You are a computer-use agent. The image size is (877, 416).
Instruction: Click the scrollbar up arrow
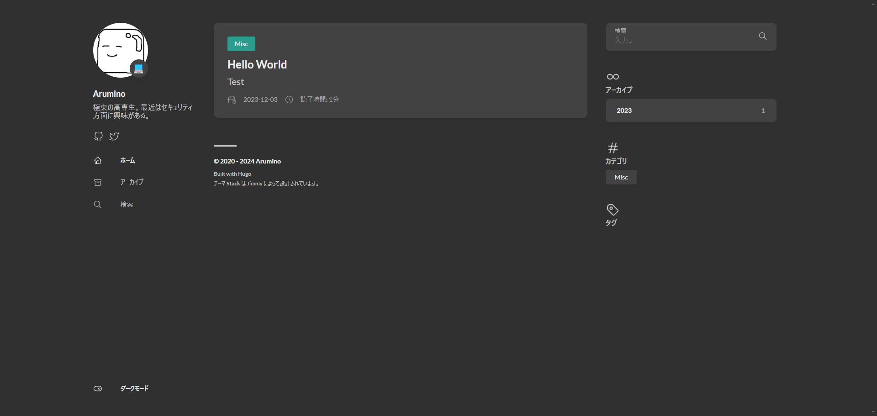pos(873,4)
